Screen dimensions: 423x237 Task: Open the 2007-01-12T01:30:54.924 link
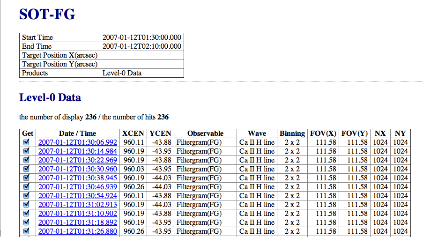(x=77, y=196)
